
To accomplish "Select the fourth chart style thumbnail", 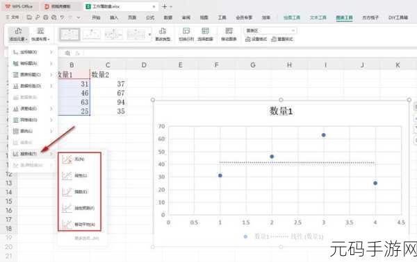I will coord(136,35).
